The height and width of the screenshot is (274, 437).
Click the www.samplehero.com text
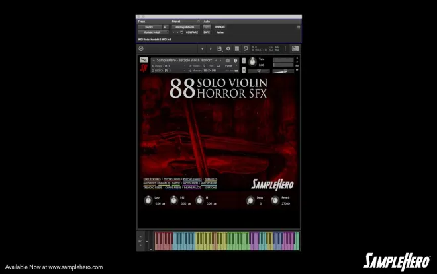[75, 267]
